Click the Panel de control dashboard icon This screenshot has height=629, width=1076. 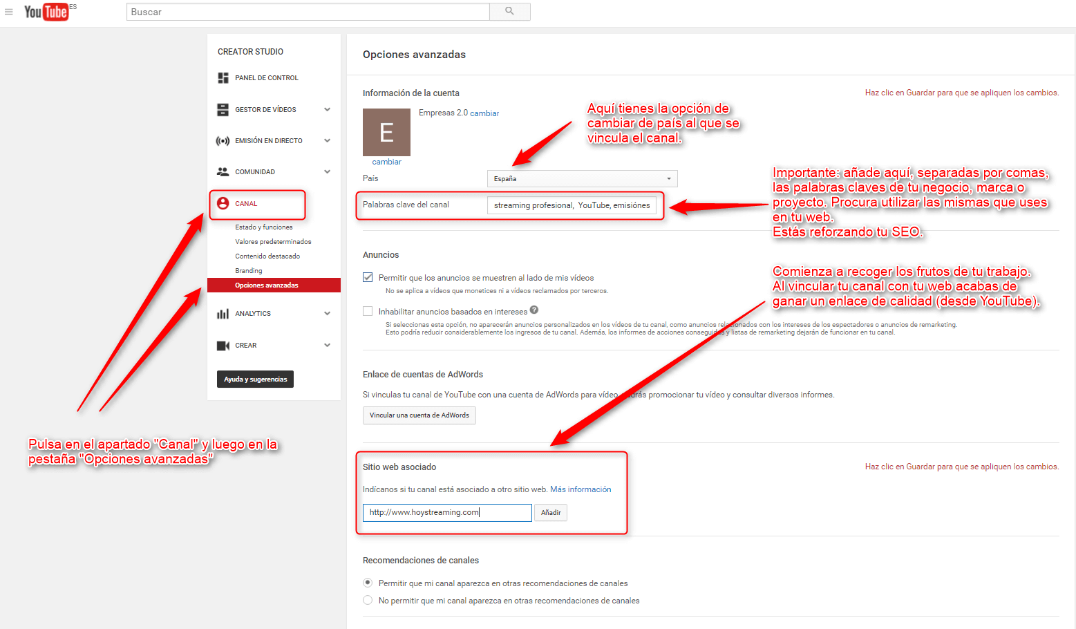(x=223, y=78)
